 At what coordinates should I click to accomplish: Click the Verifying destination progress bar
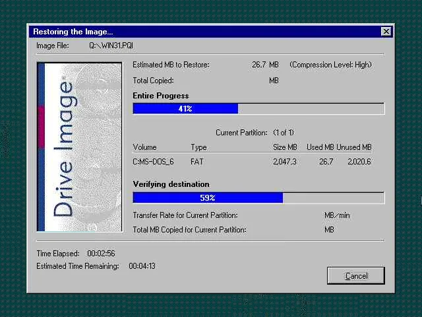tap(258, 198)
